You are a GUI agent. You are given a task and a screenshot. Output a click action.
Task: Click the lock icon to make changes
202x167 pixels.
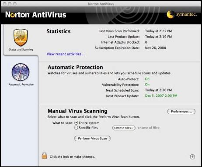pyautogui.click(x=45, y=156)
